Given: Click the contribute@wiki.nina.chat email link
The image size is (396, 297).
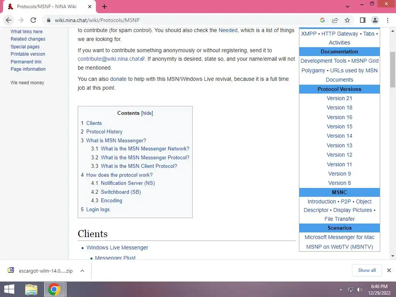Looking at the screenshot, I should click(x=111, y=59).
